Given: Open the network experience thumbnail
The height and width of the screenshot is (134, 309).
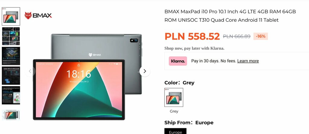Looking at the screenshot, I should pos(11,95).
